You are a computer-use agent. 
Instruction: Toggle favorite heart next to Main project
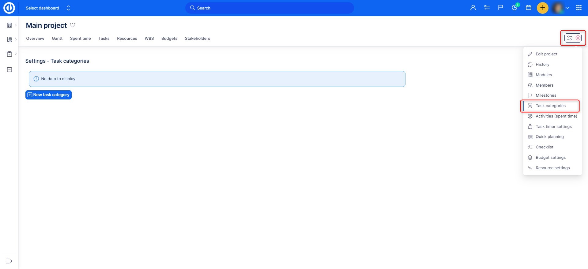point(73,25)
